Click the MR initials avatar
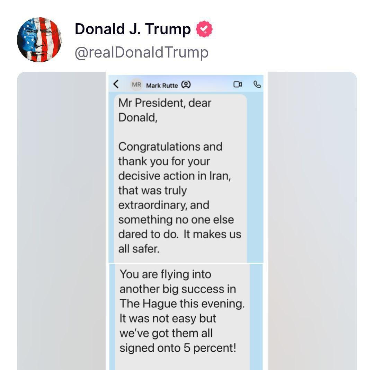Image resolution: width=374 pixels, height=370 pixels. pyautogui.click(x=136, y=85)
